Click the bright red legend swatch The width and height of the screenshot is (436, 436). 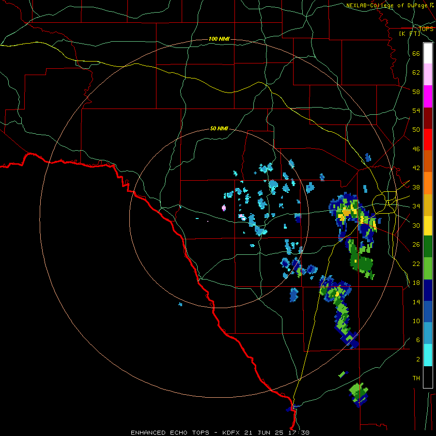click(x=428, y=140)
